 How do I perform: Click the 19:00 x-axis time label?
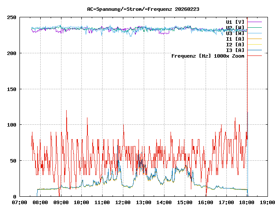[267, 202]
